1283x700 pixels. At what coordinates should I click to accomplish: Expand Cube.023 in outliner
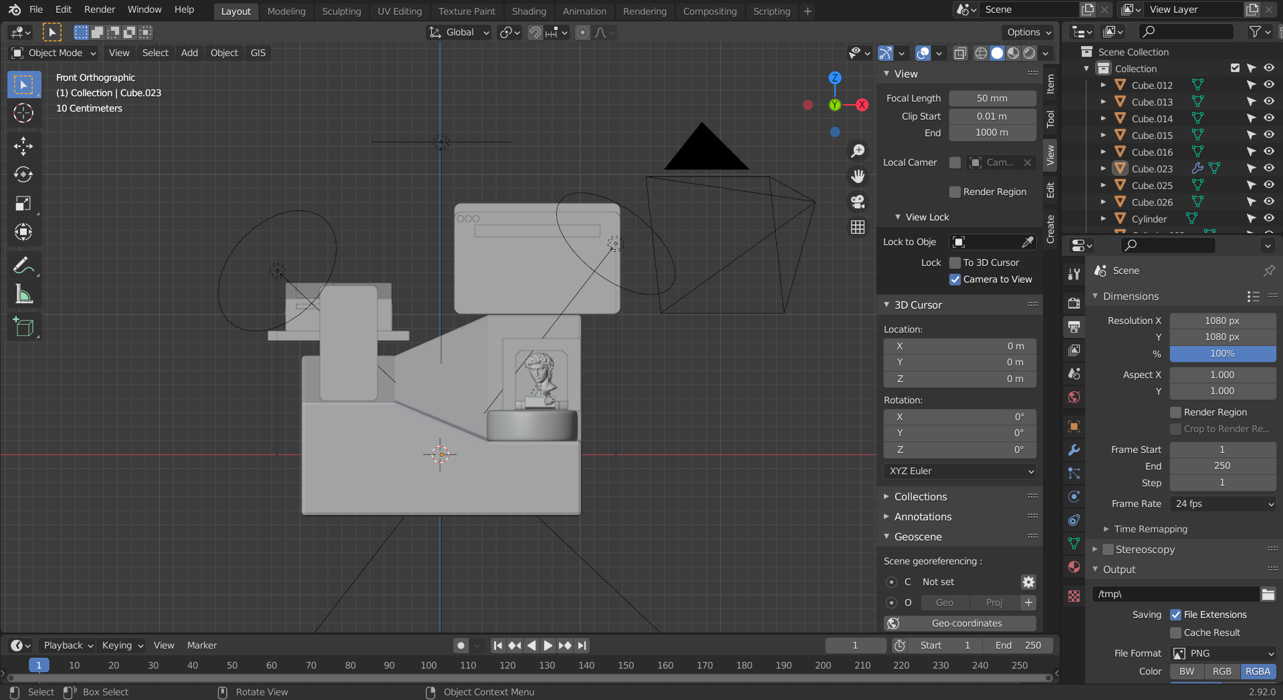[1103, 168]
